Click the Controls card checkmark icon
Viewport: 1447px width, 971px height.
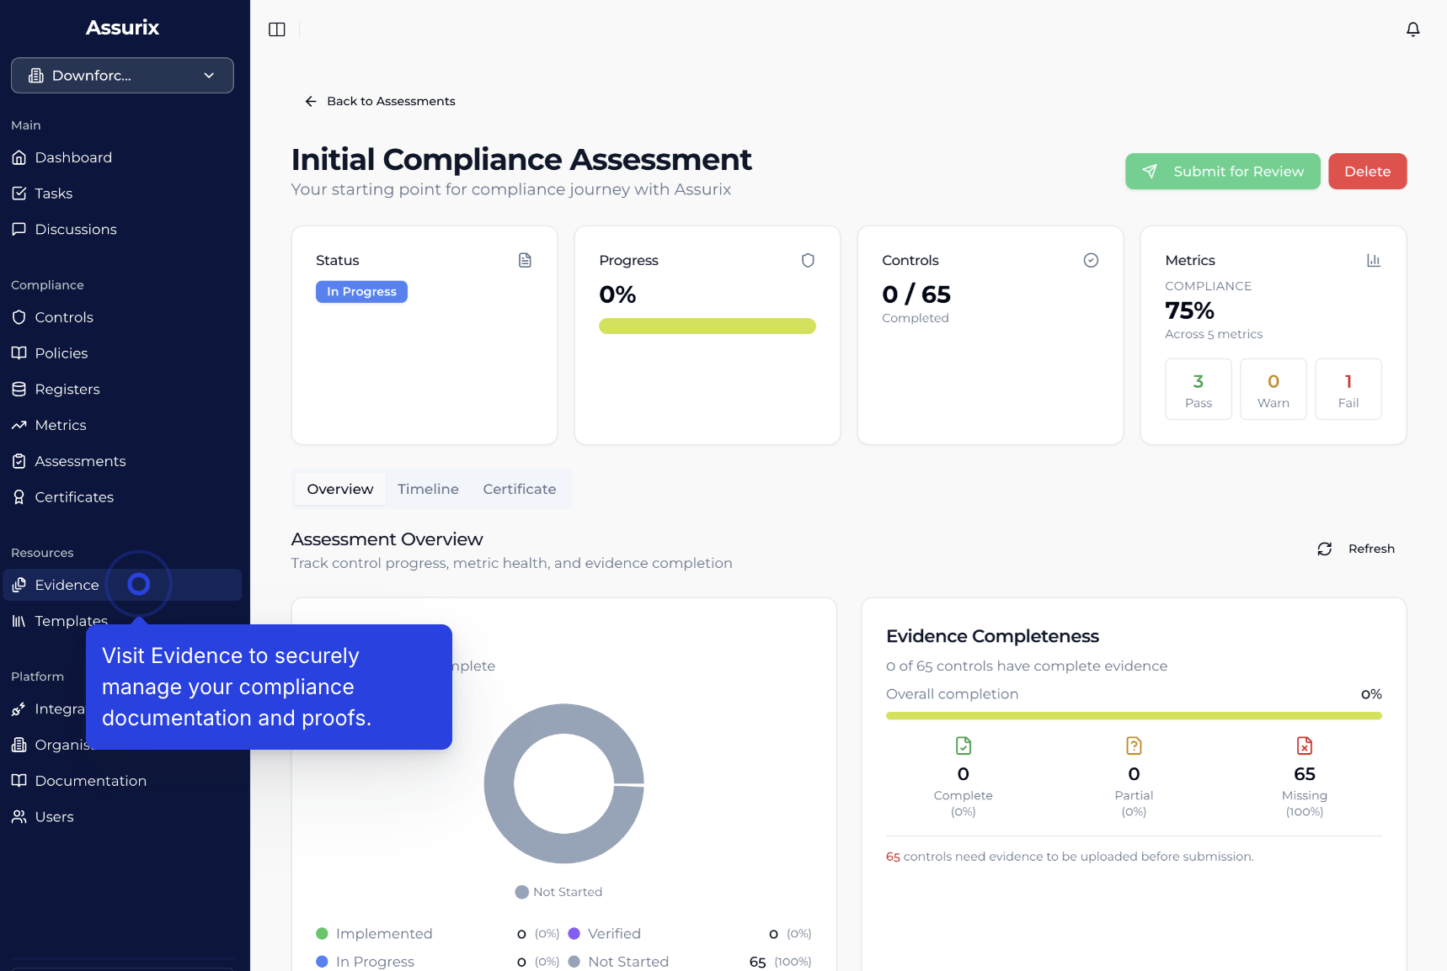1091,260
